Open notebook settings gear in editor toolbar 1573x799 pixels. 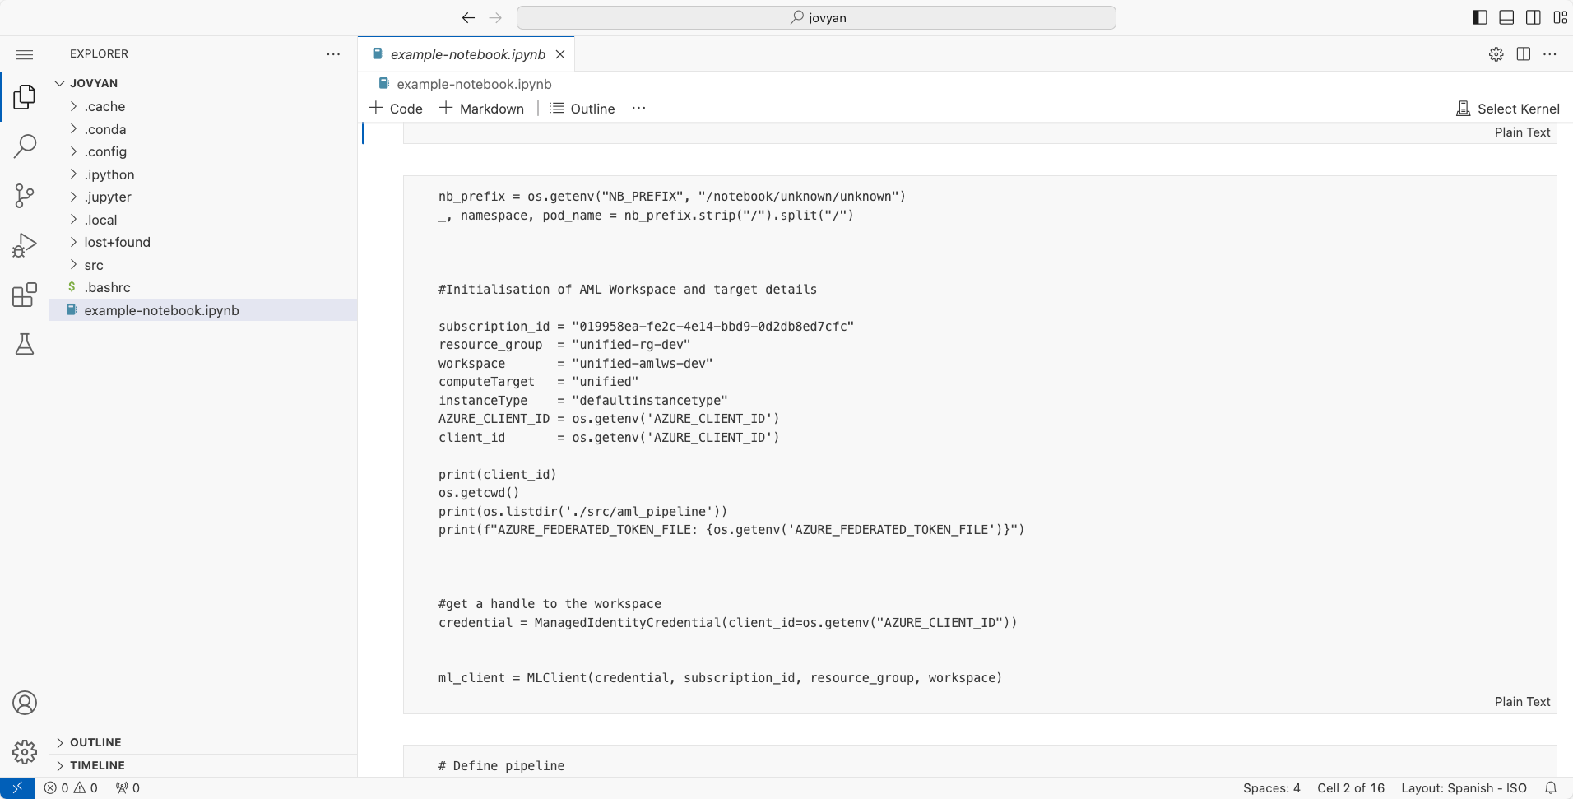tap(1496, 54)
